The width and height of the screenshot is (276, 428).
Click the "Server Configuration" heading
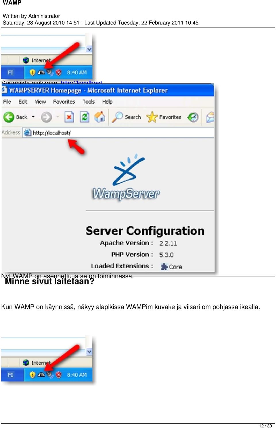[x=145, y=231]
